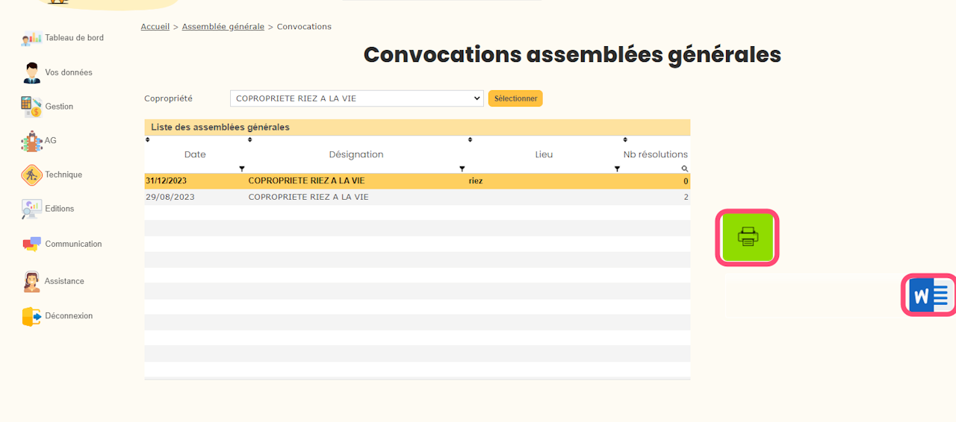The height and width of the screenshot is (422, 956).
Task: Open the Communication chat bubbles icon
Action: point(31,244)
